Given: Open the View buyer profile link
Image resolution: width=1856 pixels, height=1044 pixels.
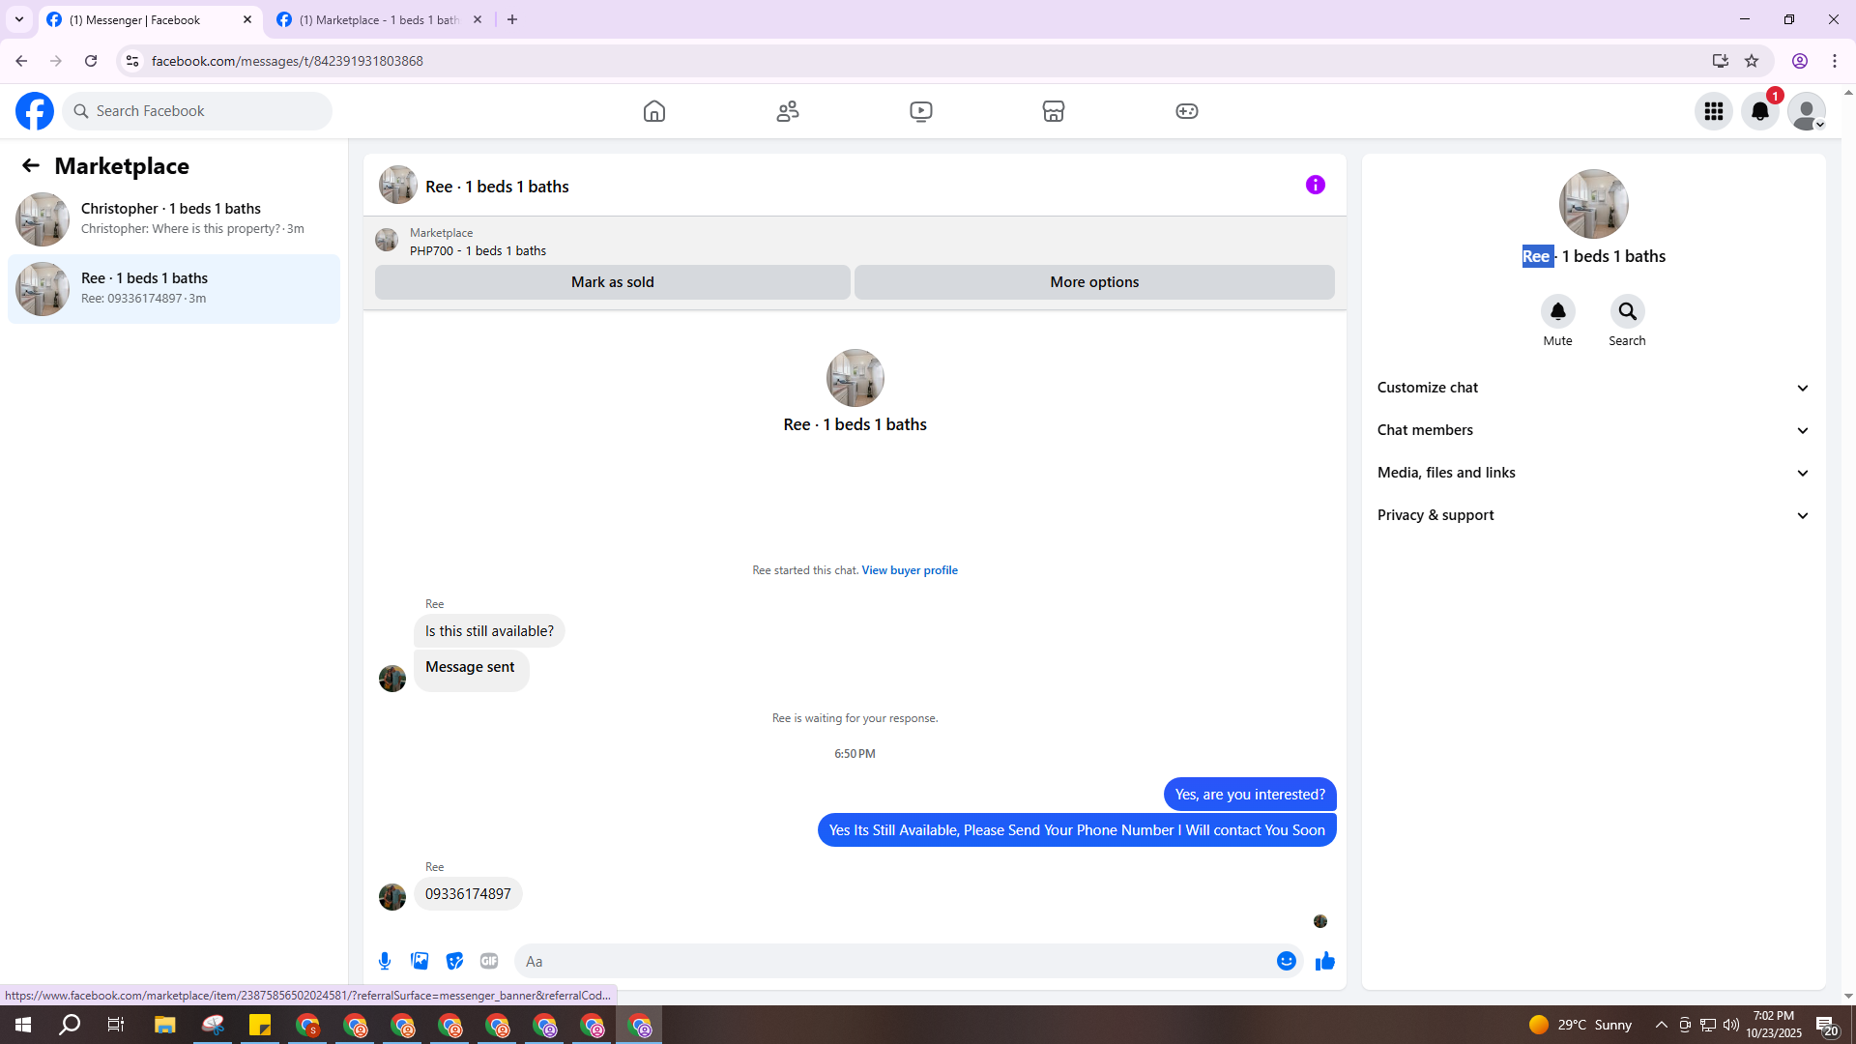Looking at the screenshot, I should pos(909,570).
